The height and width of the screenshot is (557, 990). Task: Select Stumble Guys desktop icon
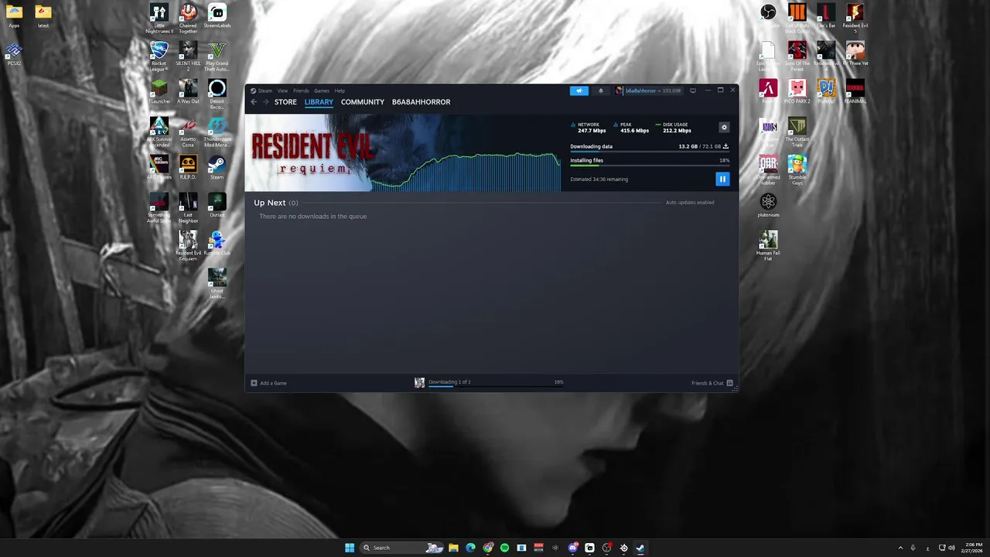coord(797,170)
